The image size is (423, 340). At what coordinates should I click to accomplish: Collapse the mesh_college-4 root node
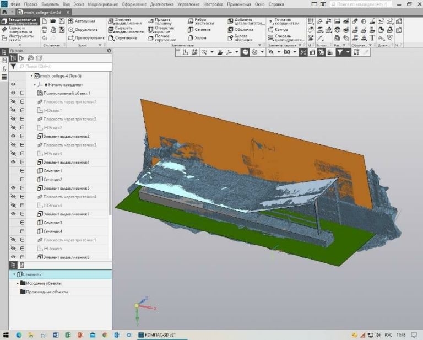click(31, 76)
